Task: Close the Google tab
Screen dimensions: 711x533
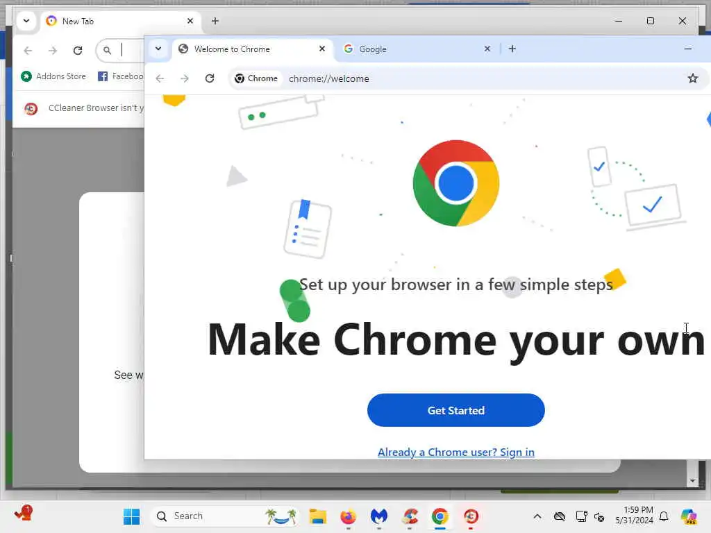Action: pos(487,49)
